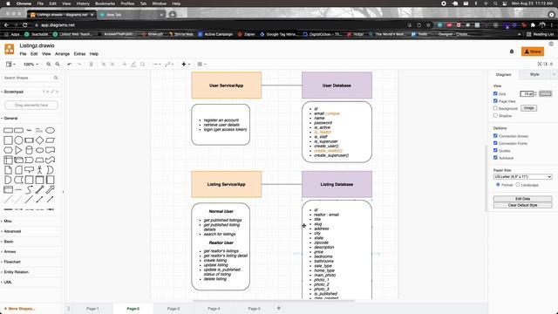Select the callout speech bubble shape
Screen dimensions: 558x314
(29, 170)
